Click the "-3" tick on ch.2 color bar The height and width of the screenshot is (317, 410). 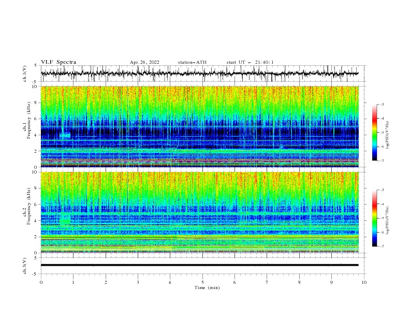(x=382, y=190)
